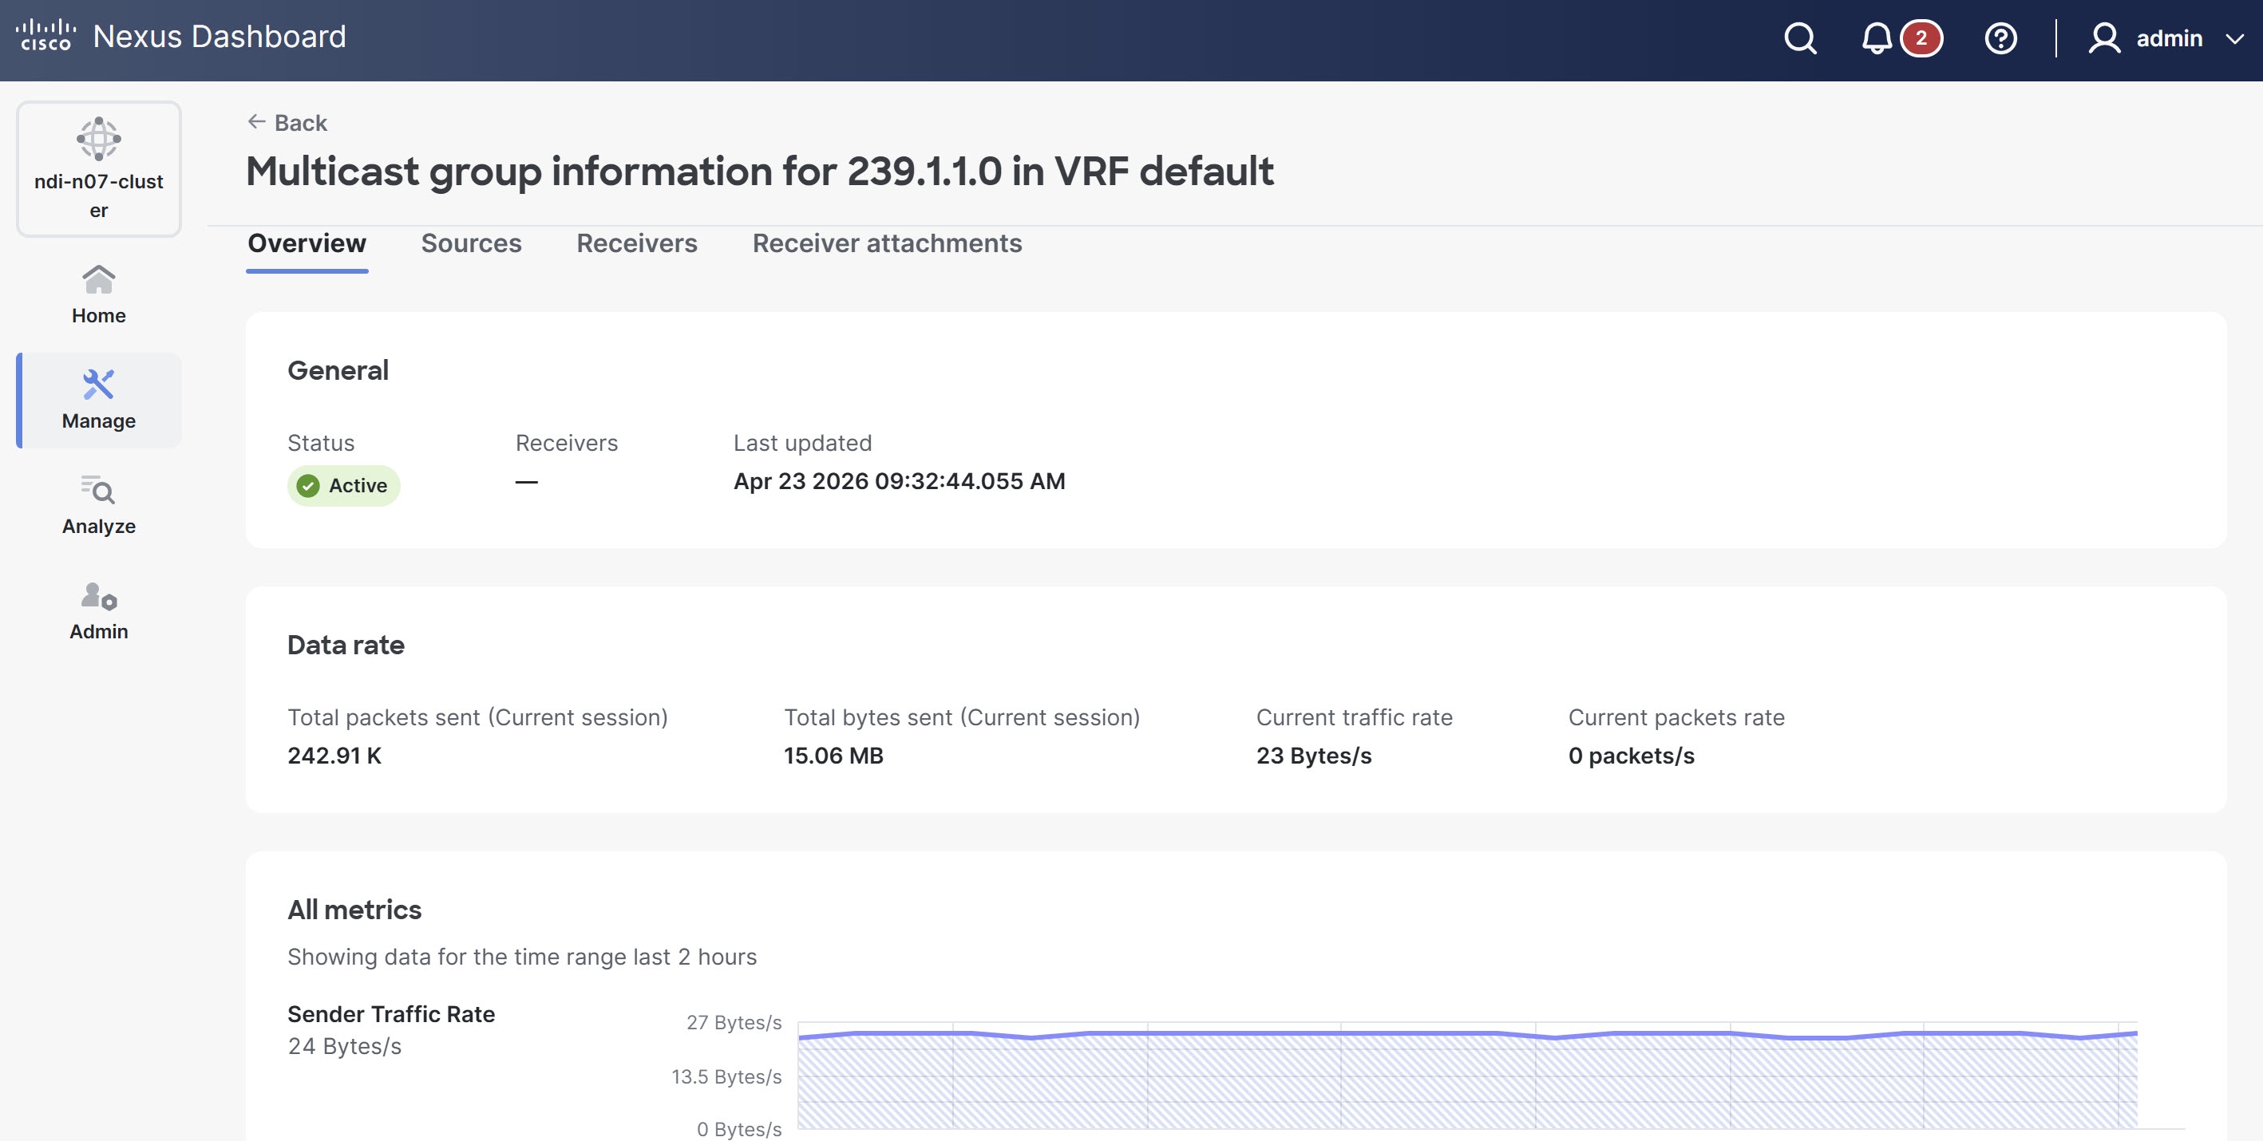Image resolution: width=2263 pixels, height=1141 pixels.
Task: Click the All metrics section heading
Action: pyautogui.click(x=354, y=910)
